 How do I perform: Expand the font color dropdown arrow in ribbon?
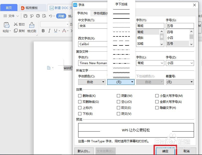click(x=68, y=31)
